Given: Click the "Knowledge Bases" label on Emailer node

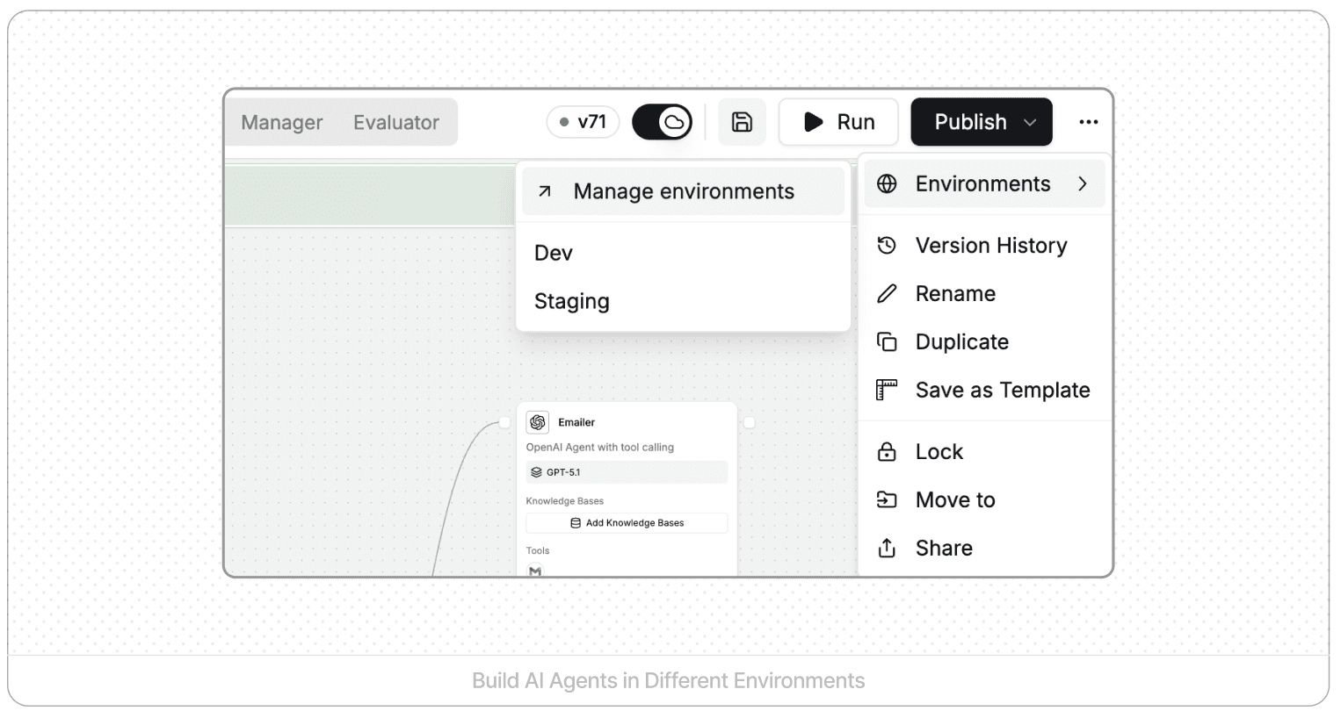Looking at the screenshot, I should [x=565, y=501].
